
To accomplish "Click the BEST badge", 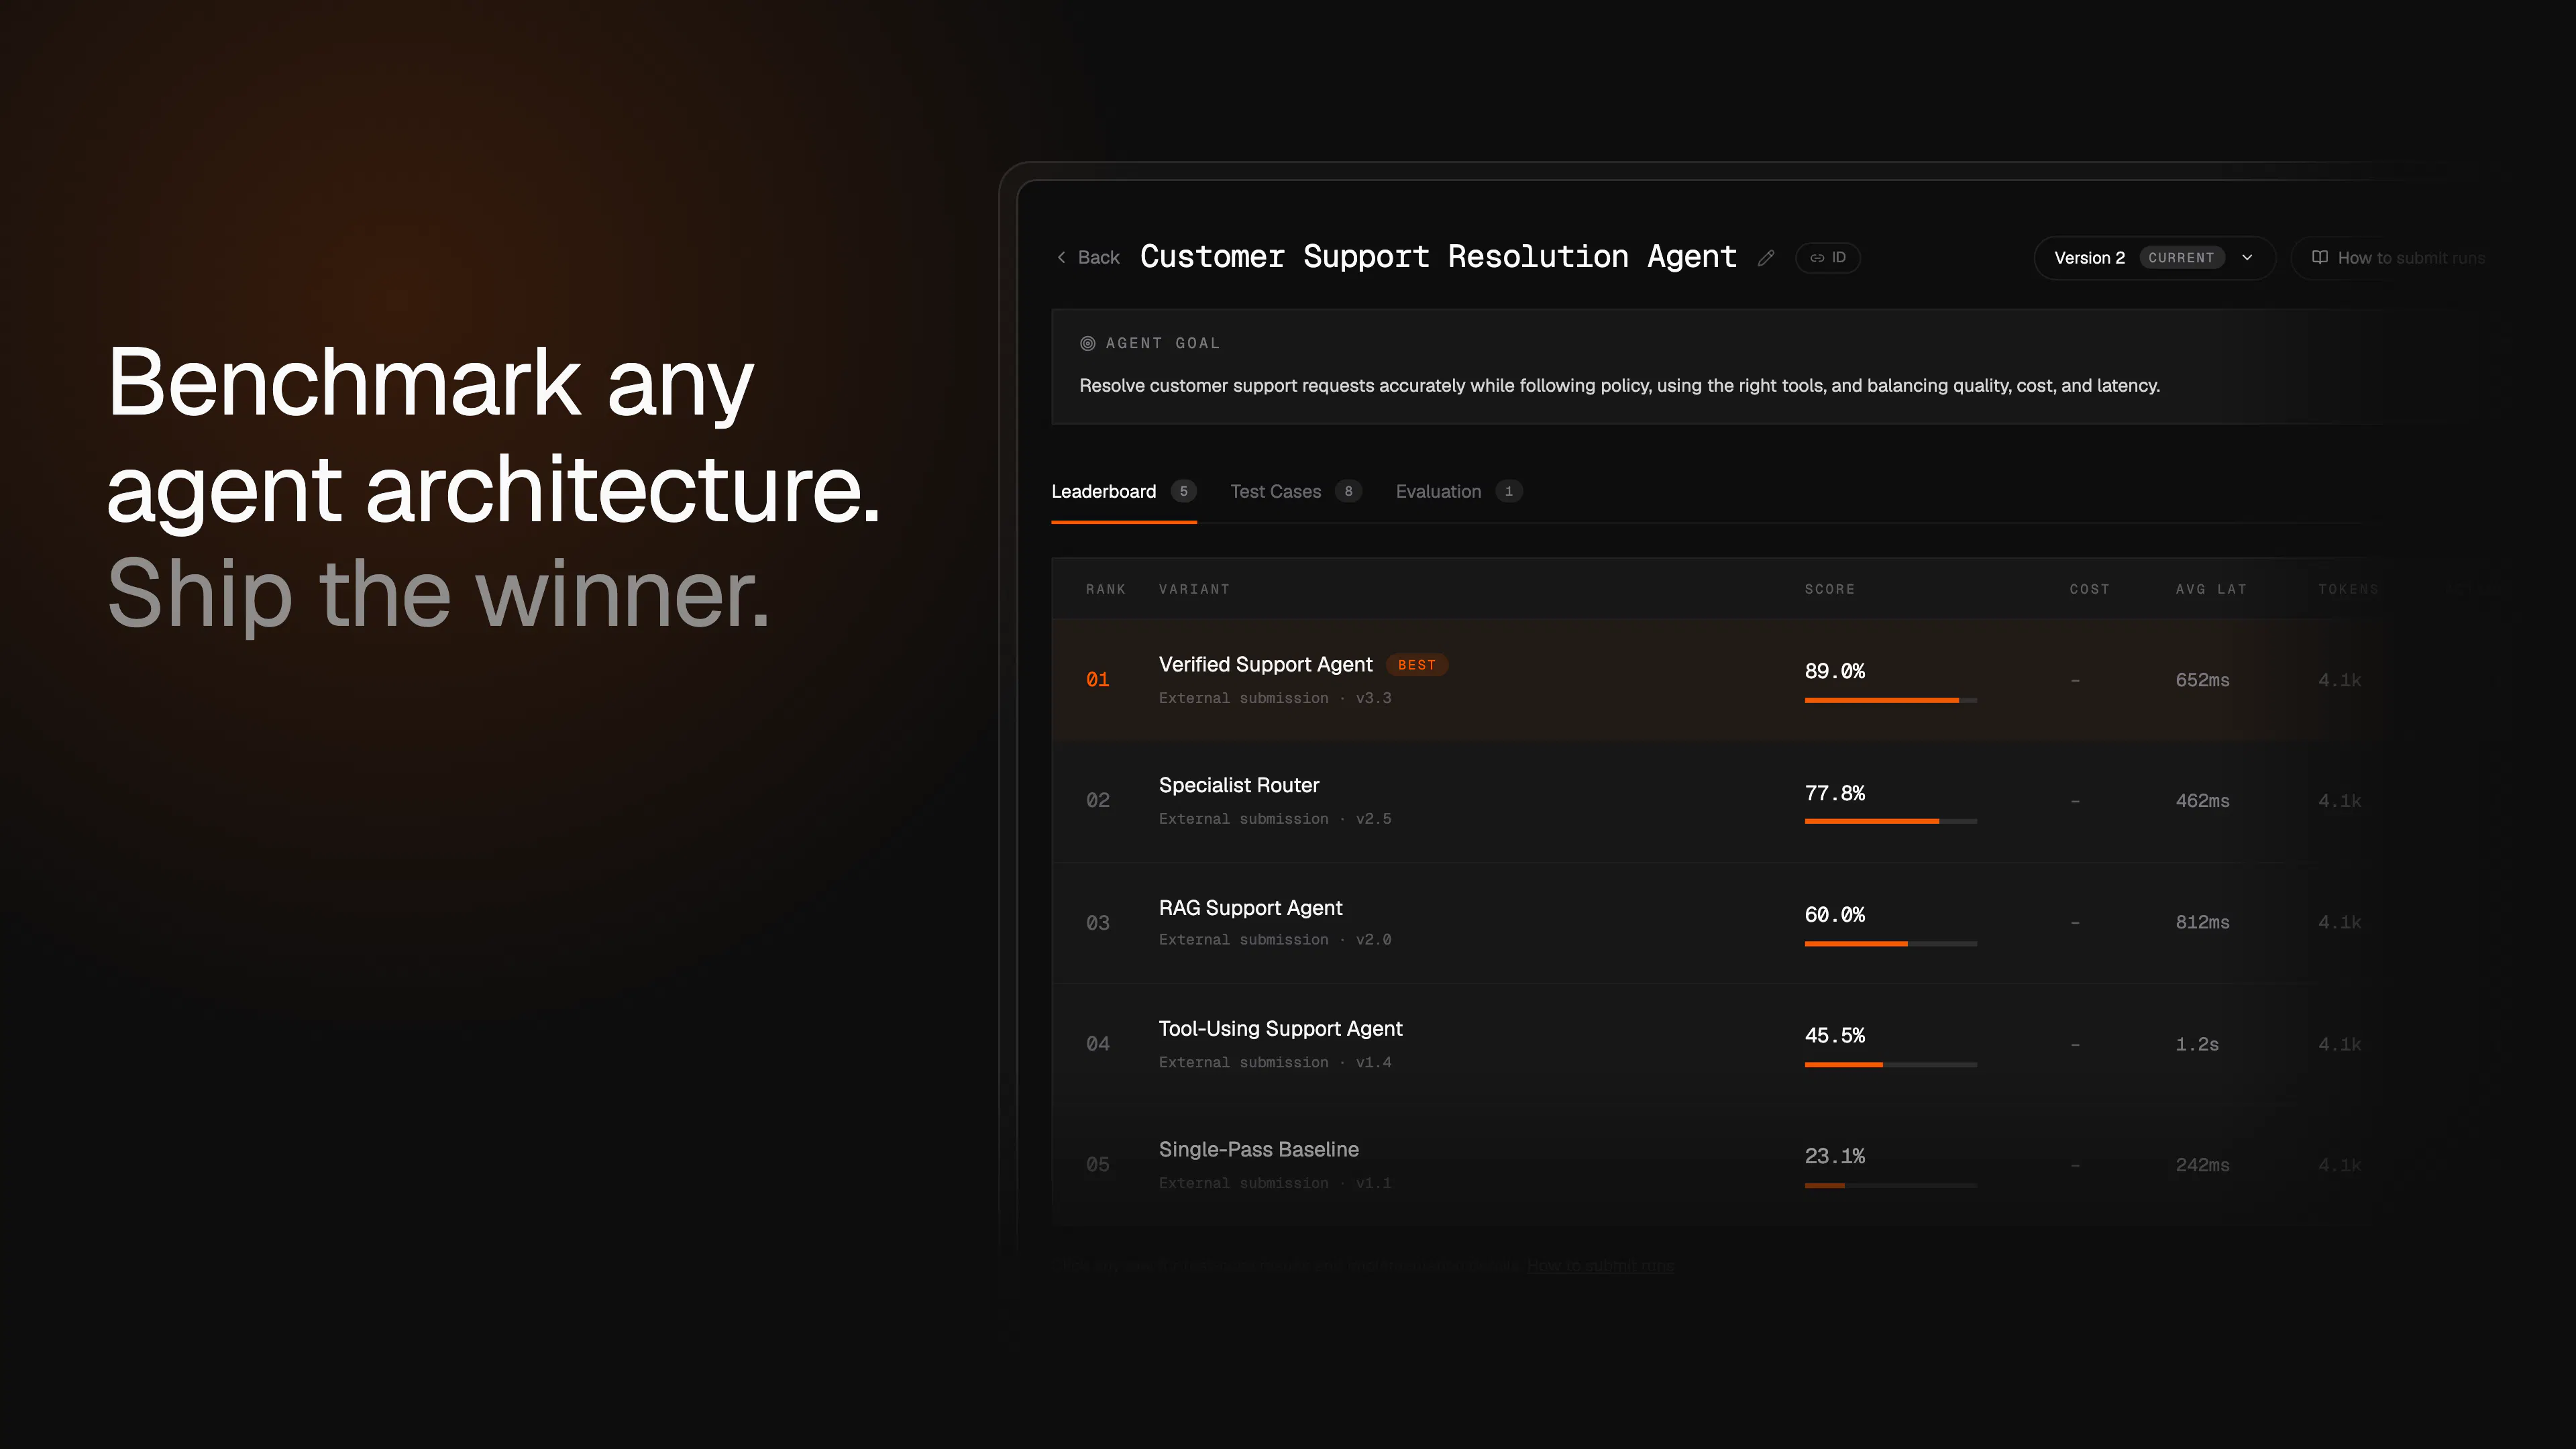I will click(1417, 665).
